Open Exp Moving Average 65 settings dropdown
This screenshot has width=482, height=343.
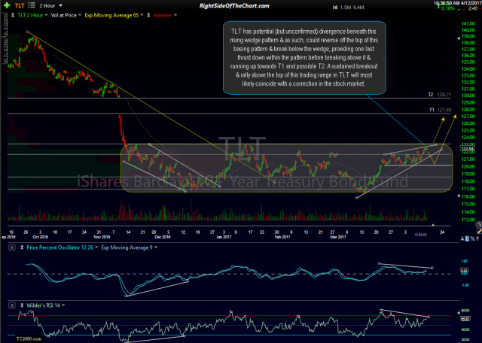142,15
